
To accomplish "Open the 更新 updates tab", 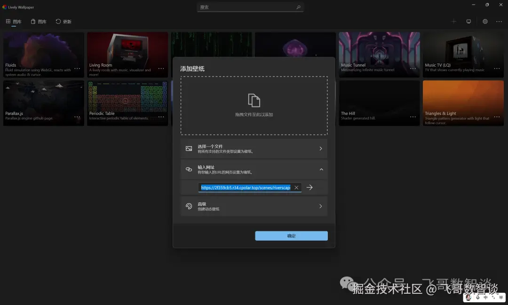I will (63, 22).
